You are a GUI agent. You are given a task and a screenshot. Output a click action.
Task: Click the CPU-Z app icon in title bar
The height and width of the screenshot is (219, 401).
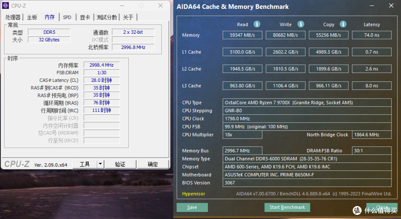point(5,5)
